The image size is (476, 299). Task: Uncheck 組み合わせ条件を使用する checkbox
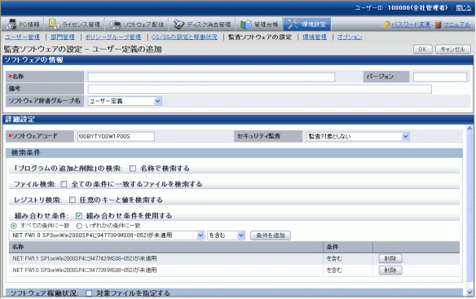[79, 216]
